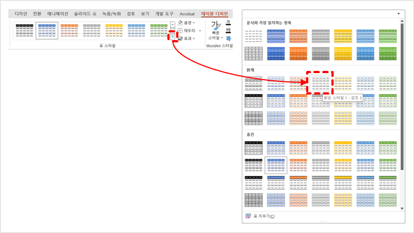Switch to the 보기 tab

(x=145, y=14)
